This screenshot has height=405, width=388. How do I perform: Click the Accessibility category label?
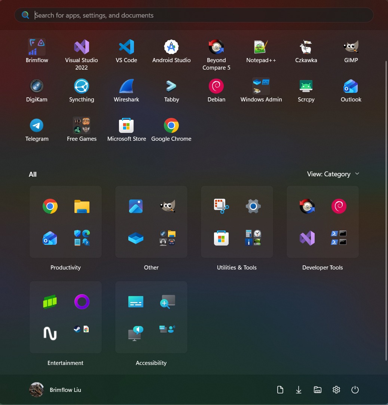click(151, 363)
